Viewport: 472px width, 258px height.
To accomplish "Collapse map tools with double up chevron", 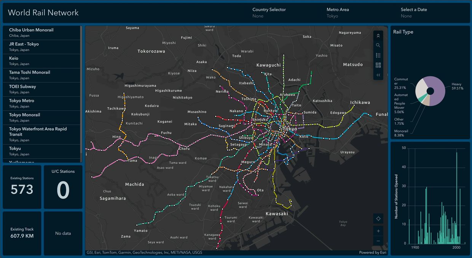I will [378, 35].
